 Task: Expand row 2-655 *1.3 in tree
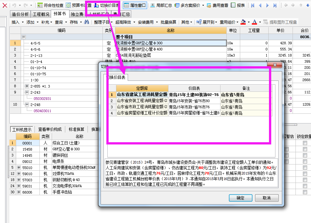[27, 86]
